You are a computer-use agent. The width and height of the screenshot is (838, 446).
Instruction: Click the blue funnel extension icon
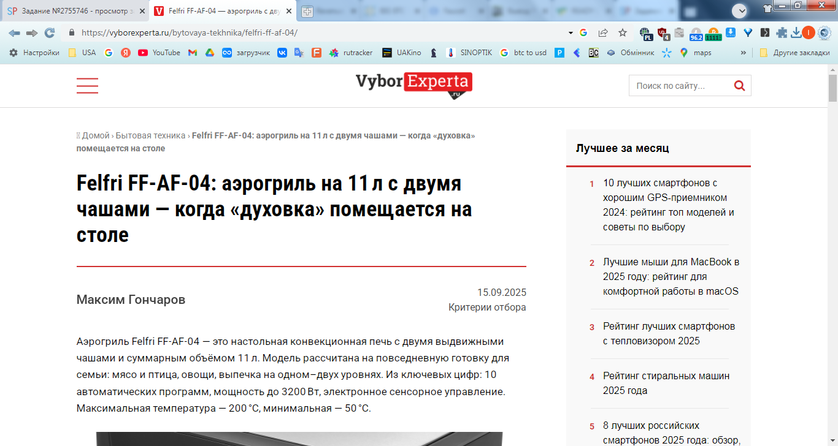pos(748,32)
